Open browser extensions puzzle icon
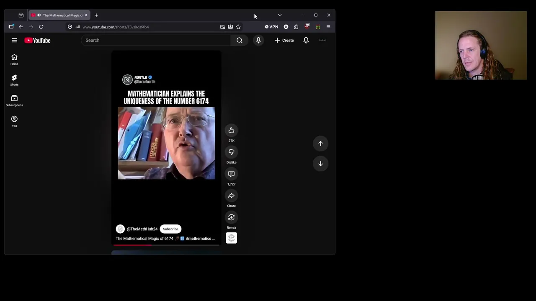 (296, 27)
